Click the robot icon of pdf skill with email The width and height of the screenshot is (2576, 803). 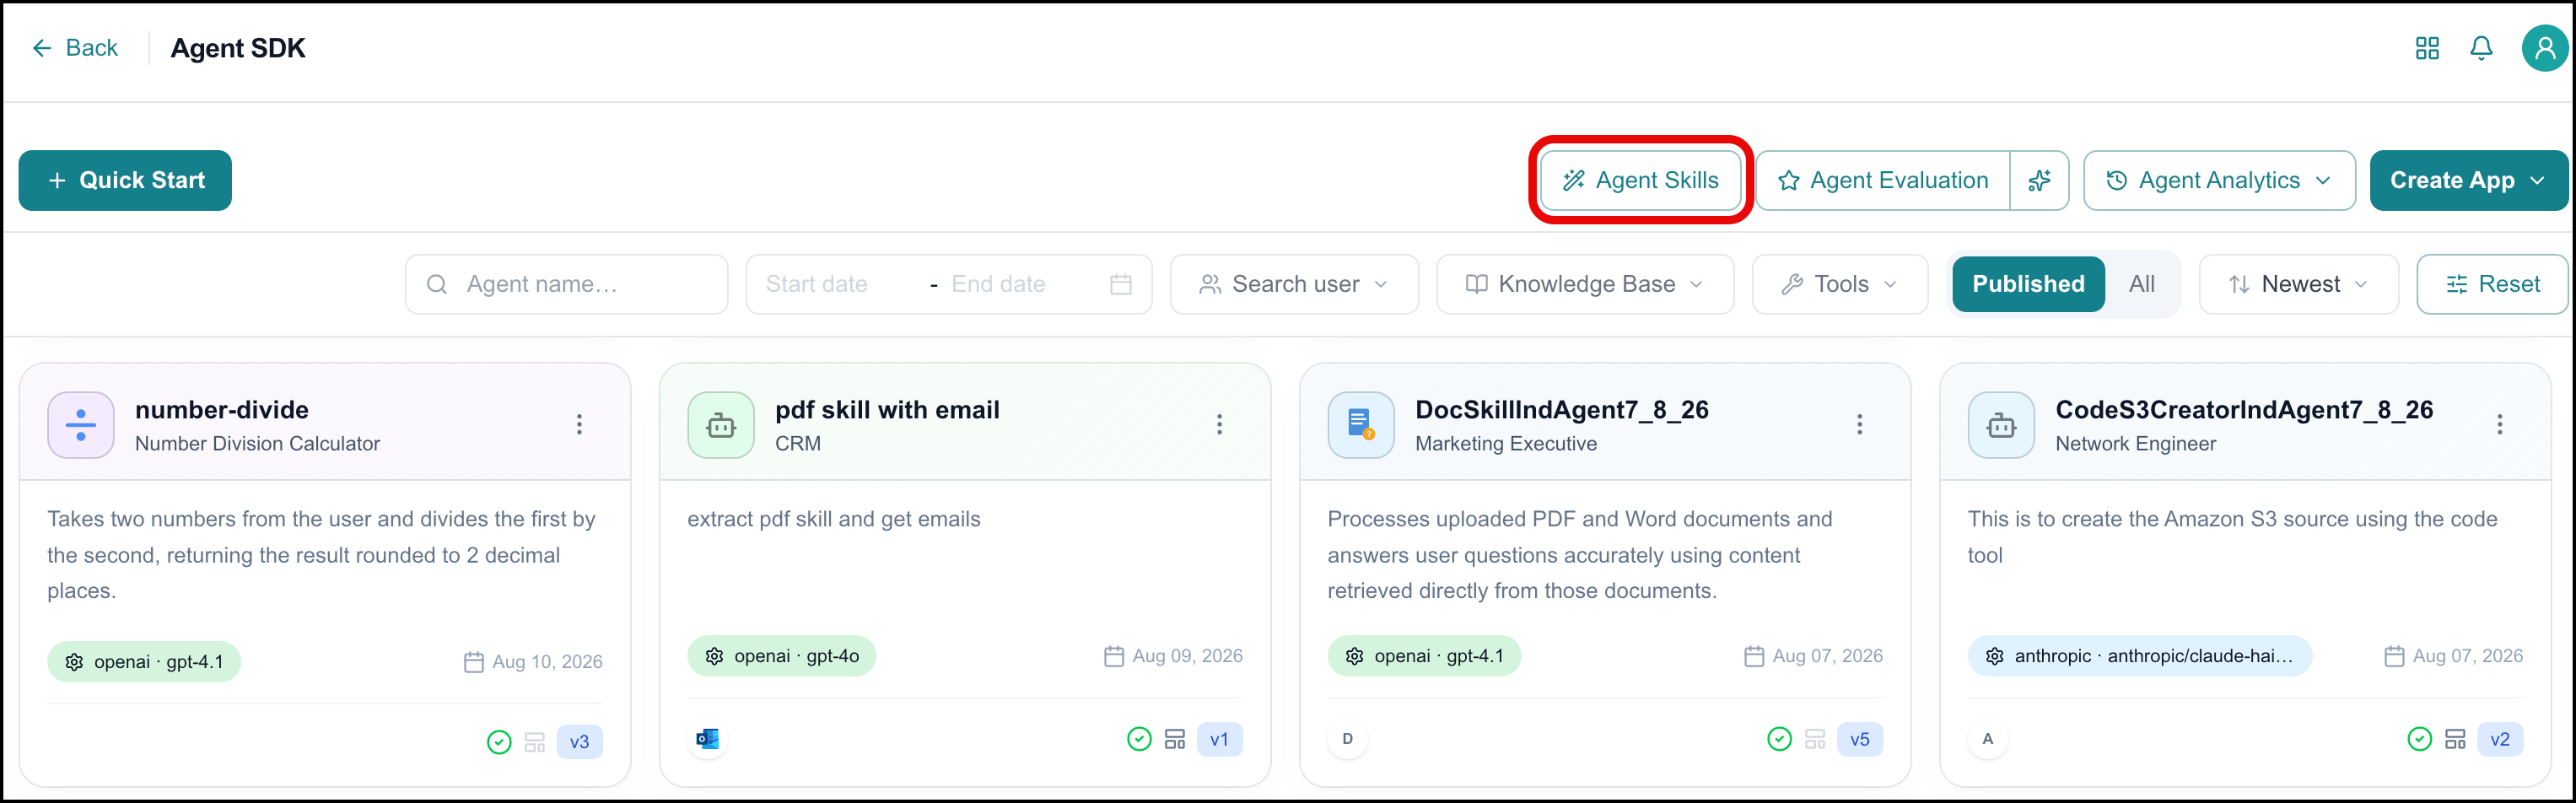tap(721, 425)
